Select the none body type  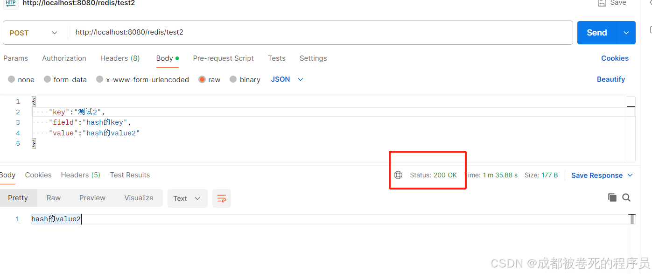pos(21,79)
